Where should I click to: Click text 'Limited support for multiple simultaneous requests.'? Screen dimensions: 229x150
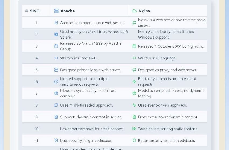(x=84, y=82)
